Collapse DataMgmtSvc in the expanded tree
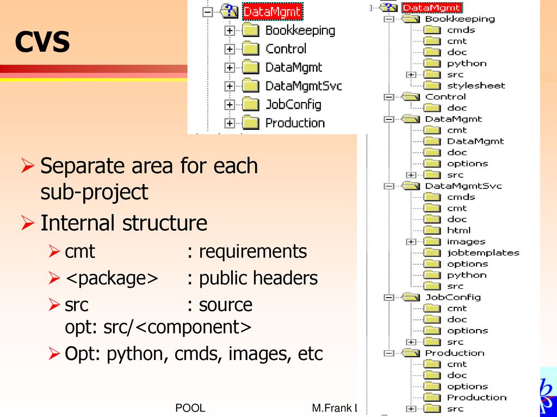The width and height of the screenshot is (557, 417). [389, 186]
